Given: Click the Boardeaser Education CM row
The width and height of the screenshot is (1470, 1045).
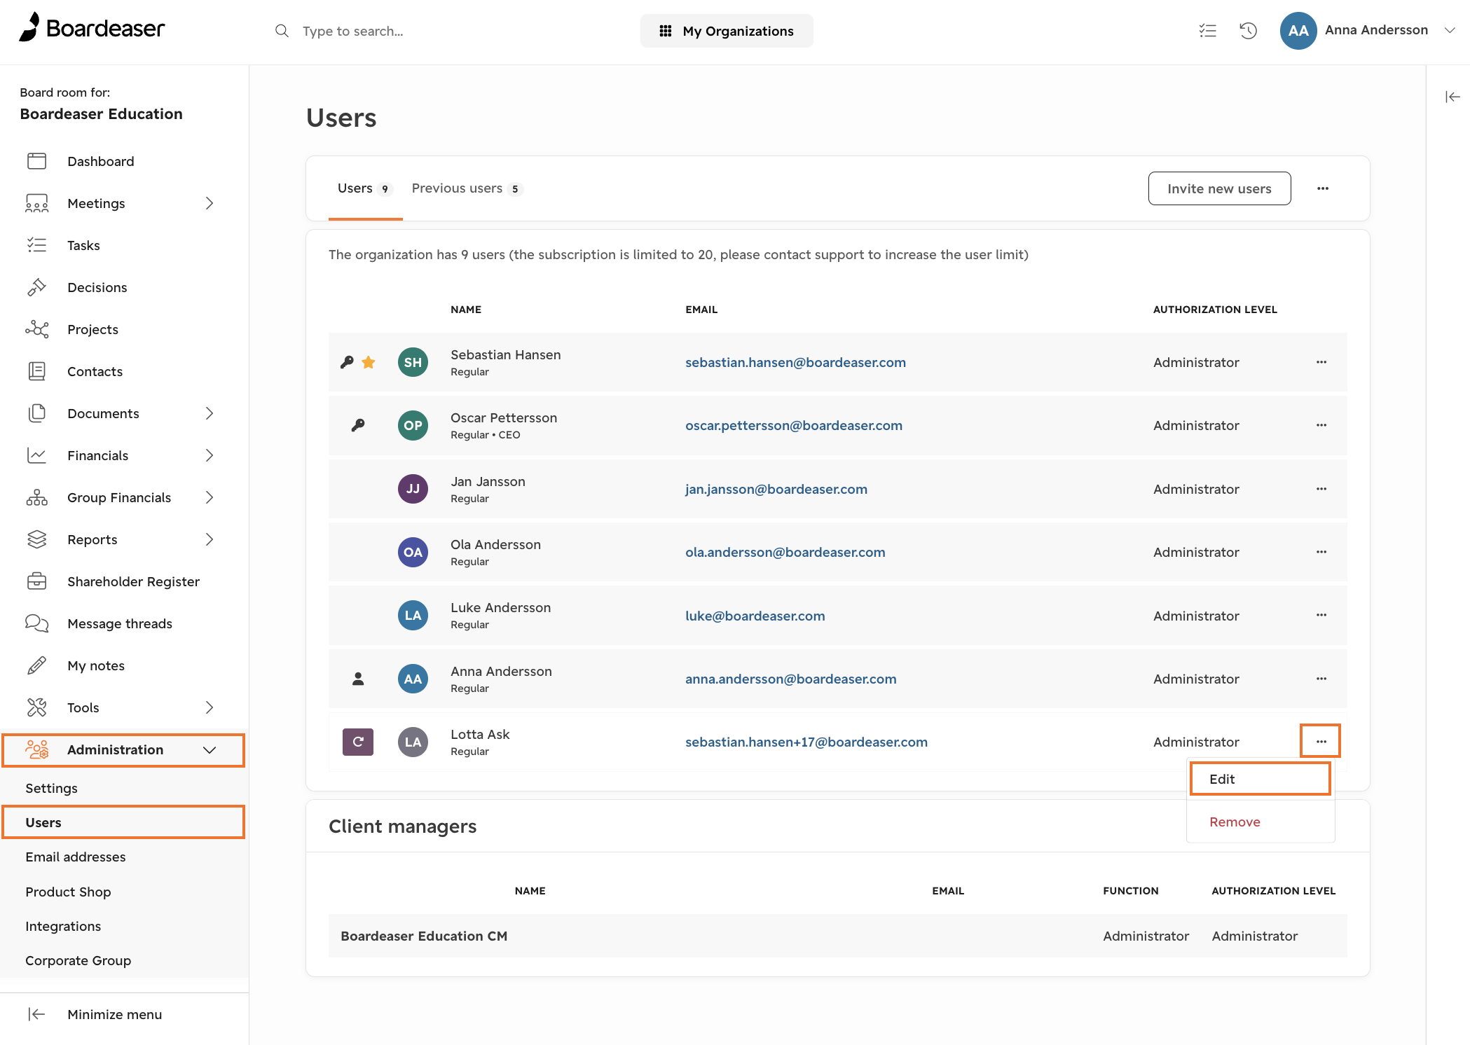Looking at the screenshot, I should click(x=837, y=936).
